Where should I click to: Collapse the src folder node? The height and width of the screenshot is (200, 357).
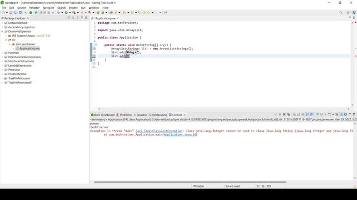coord(6,40)
